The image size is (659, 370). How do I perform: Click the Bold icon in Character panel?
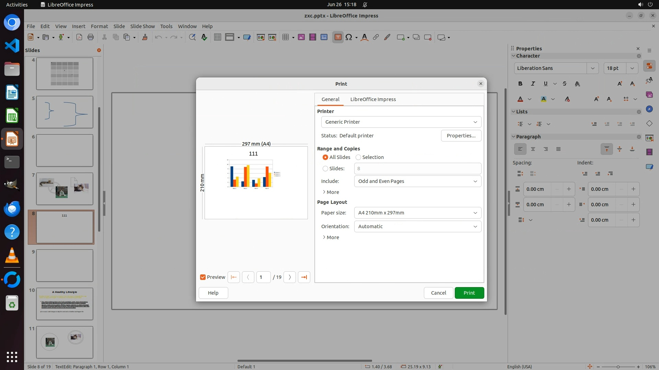(520, 84)
